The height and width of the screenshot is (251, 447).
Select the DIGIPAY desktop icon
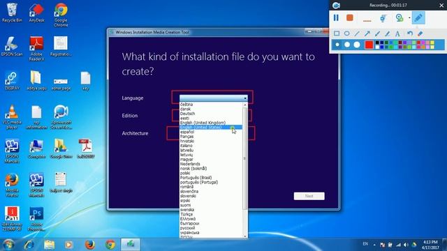[12, 81]
